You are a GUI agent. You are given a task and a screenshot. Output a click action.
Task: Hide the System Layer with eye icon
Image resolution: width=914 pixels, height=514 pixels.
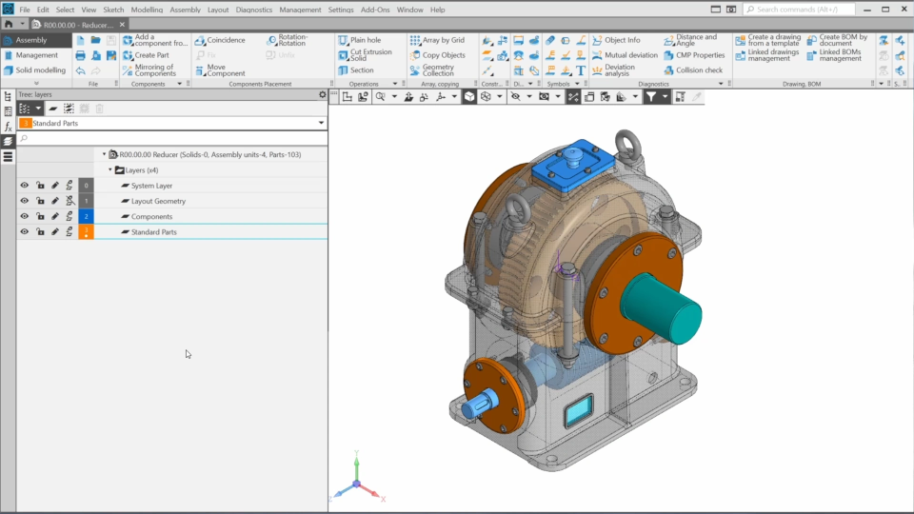pos(25,186)
